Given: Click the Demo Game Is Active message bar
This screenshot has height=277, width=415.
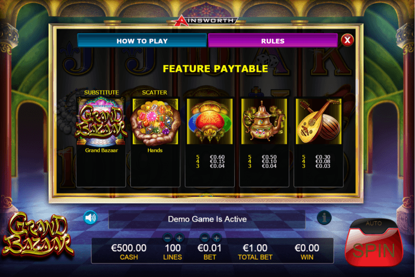Looking at the screenshot, I should point(207,219).
